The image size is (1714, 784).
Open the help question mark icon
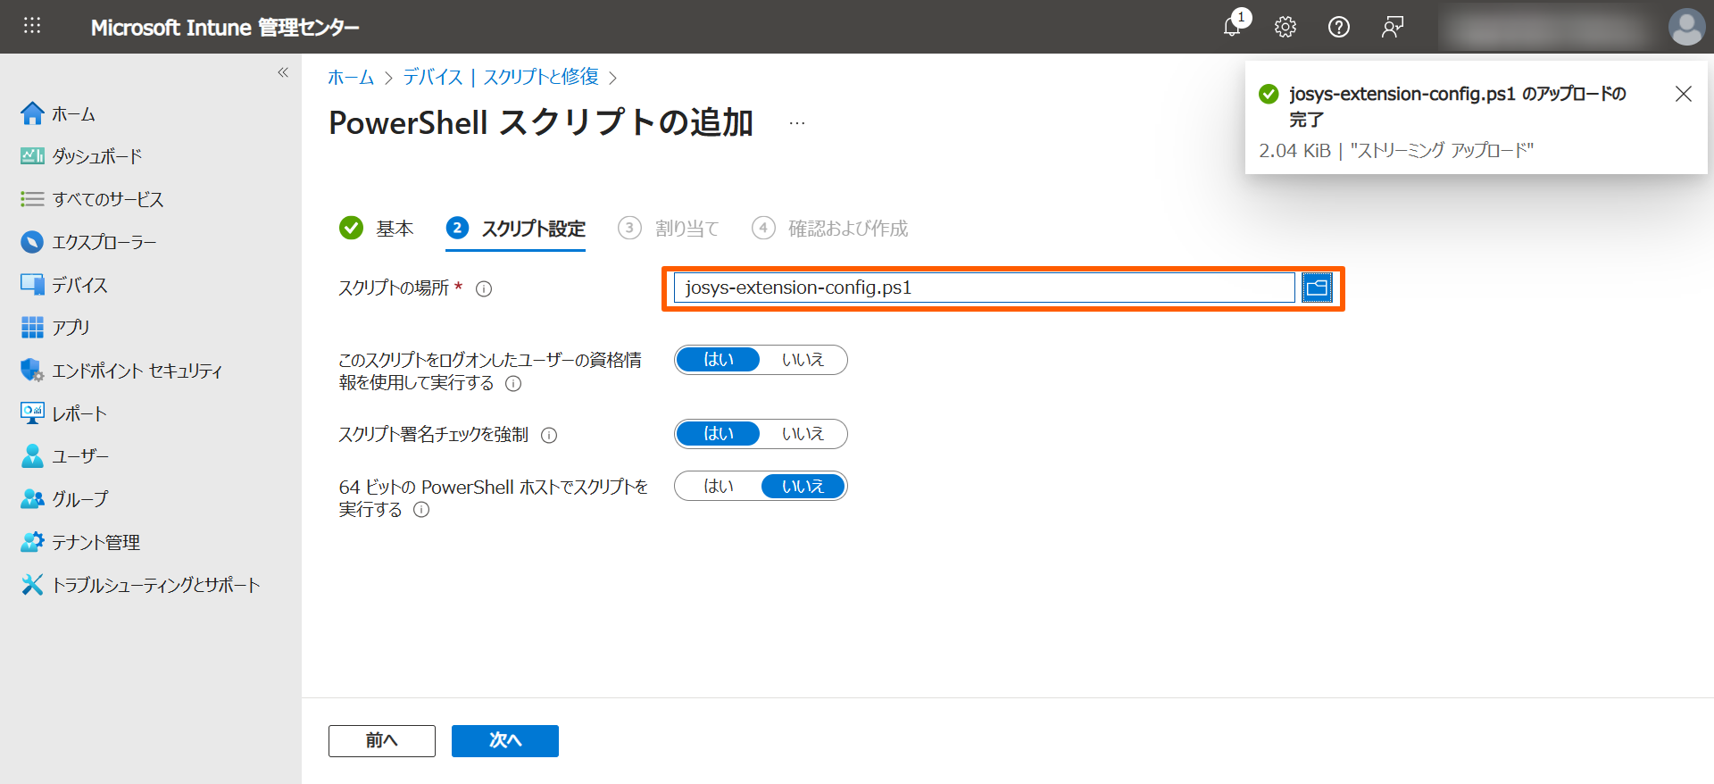[x=1338, y=27]
